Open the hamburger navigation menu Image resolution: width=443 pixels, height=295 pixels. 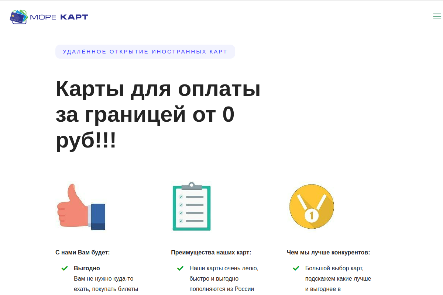point(437,16)
